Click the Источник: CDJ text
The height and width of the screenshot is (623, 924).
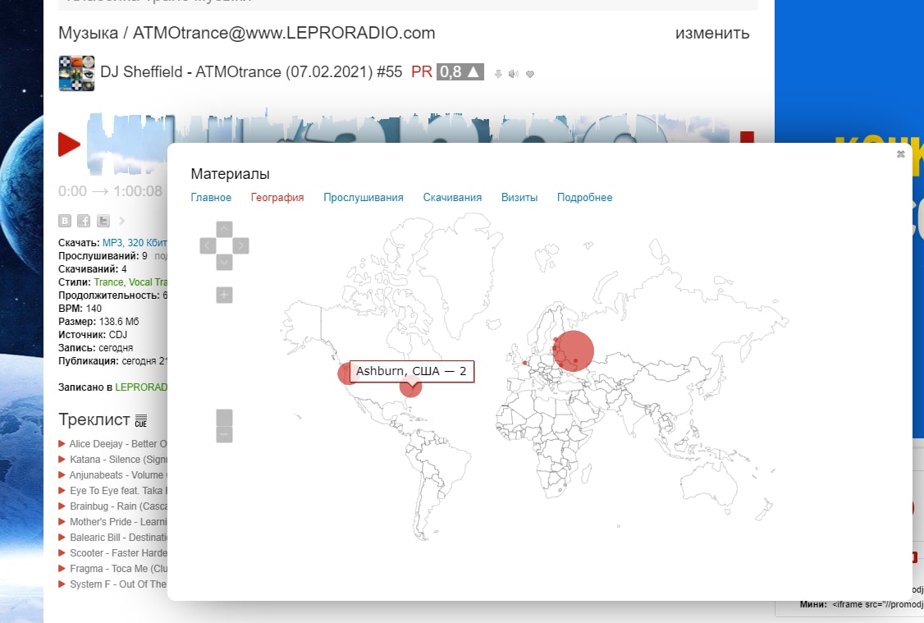click(x=93, y=334)
